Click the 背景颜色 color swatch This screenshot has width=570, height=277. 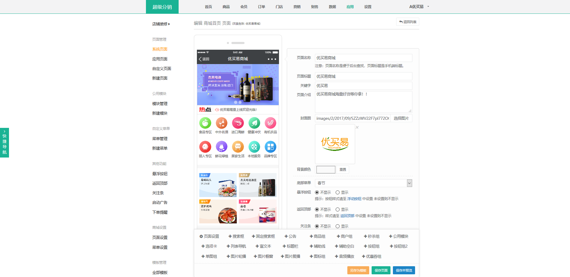(326, 169)
